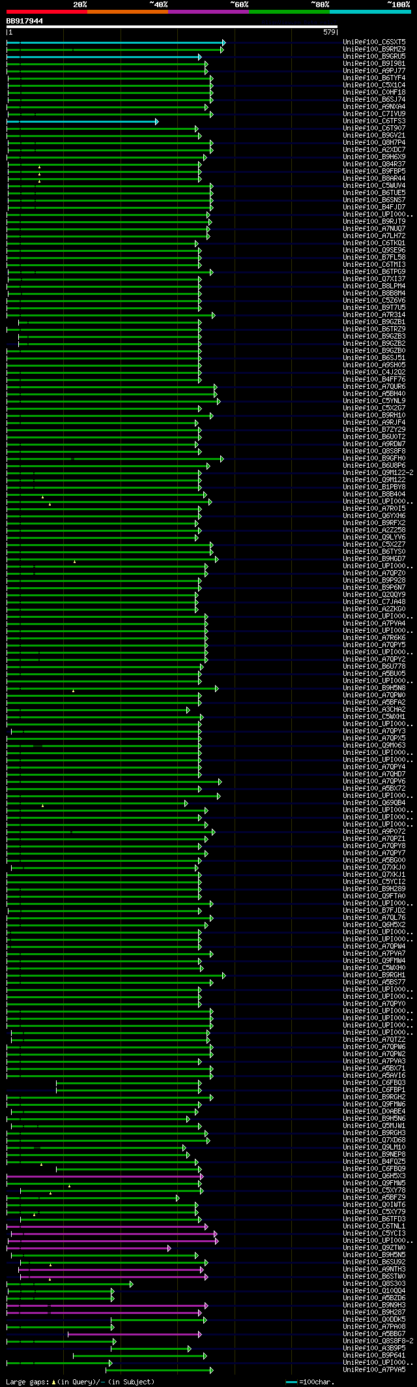Screen dimensions: 417x1387
Task: Open hit UniRef100_B9RMZ9
Action: (x=374, y=49)
